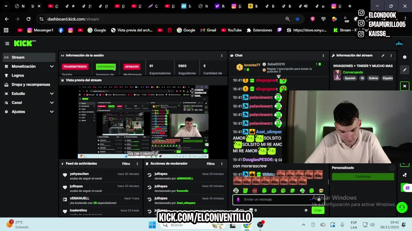Image resolution: width=412 pixels, height=231 pixels.
Task: Click the stream preview thumbnail
Action: coord(143,122)
